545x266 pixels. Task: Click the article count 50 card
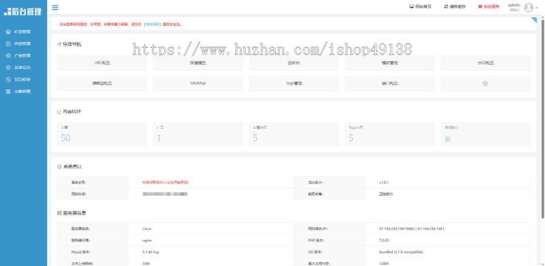click(x=102, y=134)
